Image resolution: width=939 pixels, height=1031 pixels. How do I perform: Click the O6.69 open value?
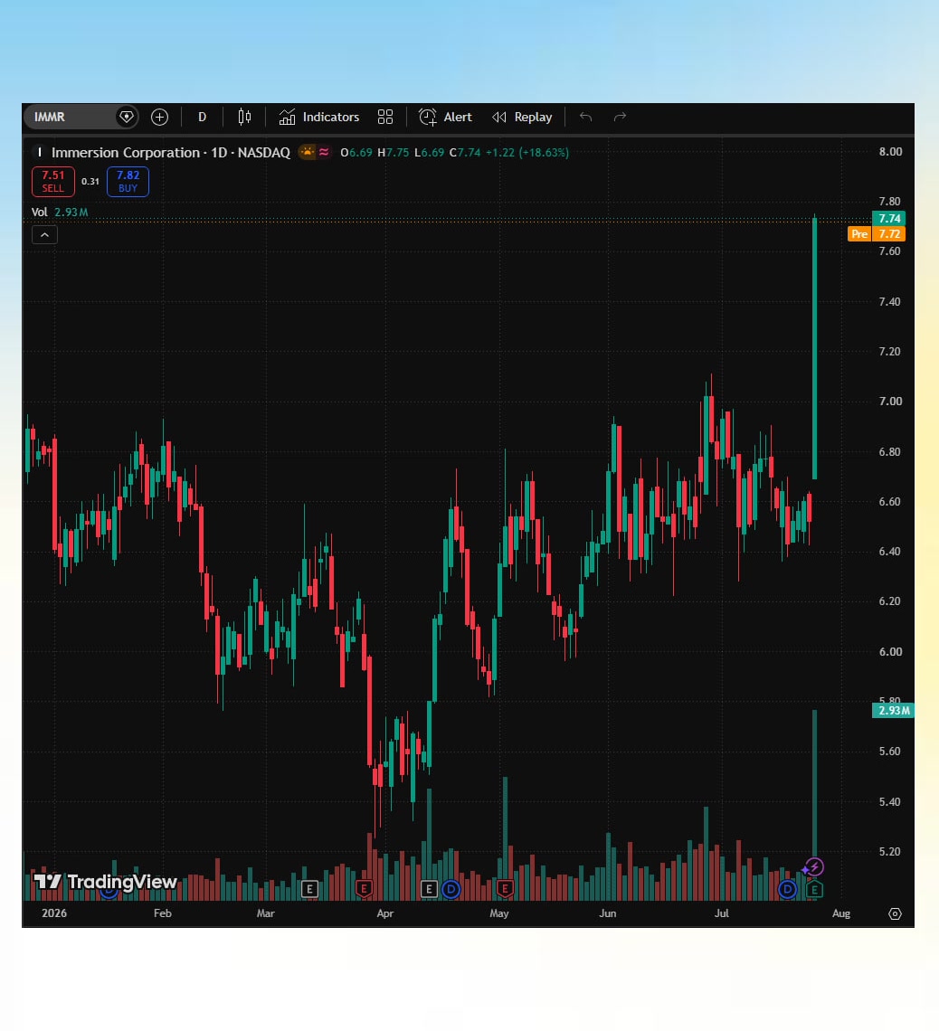(x=356, y=153)
